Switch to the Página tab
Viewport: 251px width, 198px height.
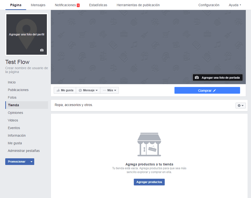point(16,5)
